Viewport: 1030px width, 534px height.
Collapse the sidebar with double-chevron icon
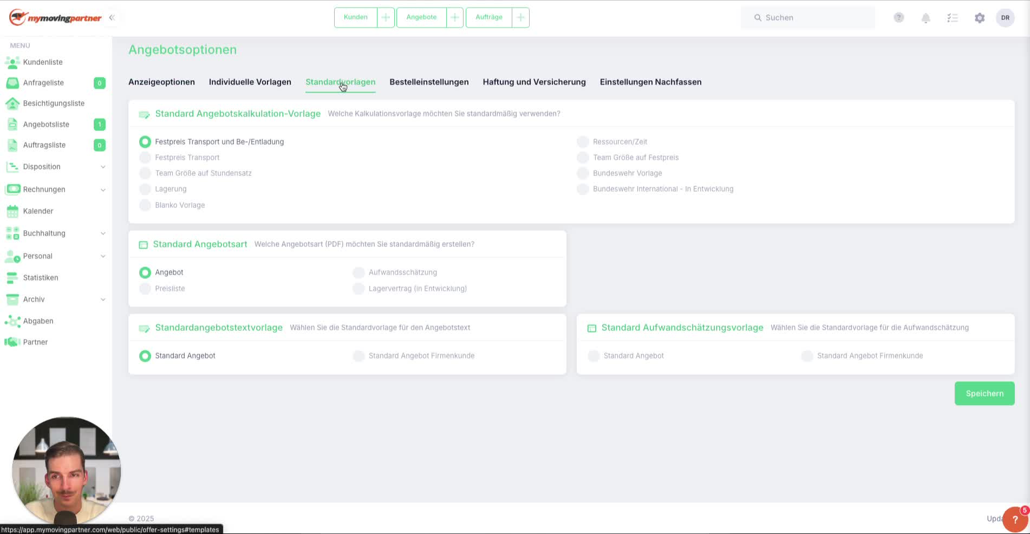[x=112, y=17]
